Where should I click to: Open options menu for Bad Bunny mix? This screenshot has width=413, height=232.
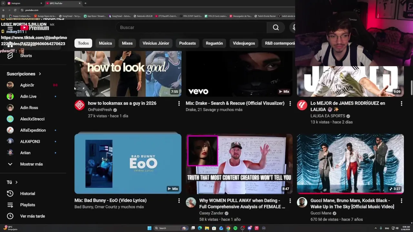click(179, 200)
